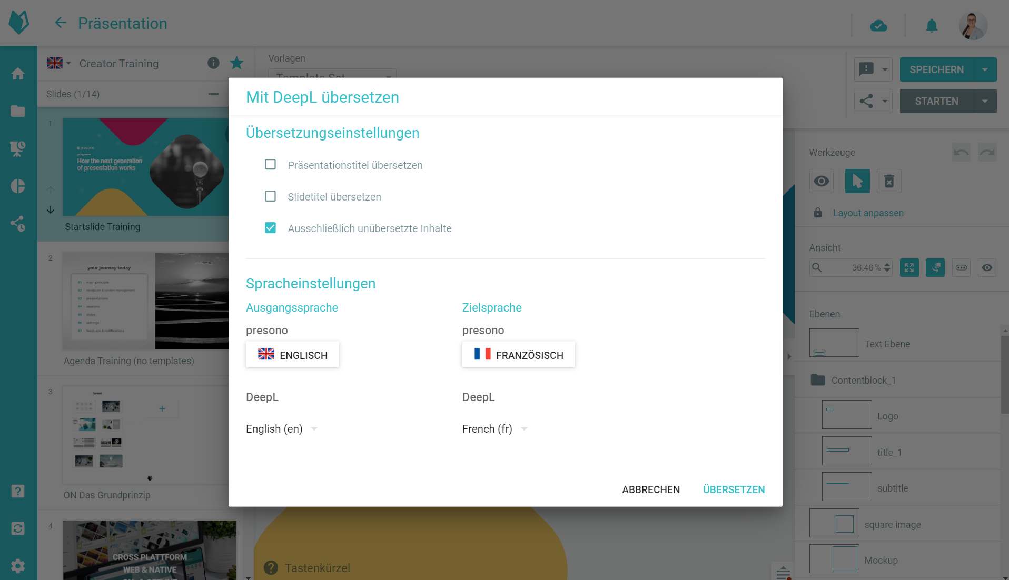Open the feedback icon dropdown arrow
This screenshot has width=1009, height=580.
point(885,69)
